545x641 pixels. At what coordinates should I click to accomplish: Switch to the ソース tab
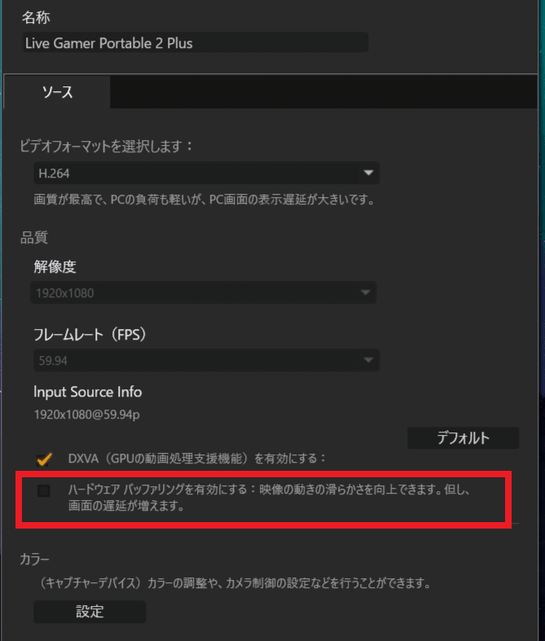tap(57, 92)
